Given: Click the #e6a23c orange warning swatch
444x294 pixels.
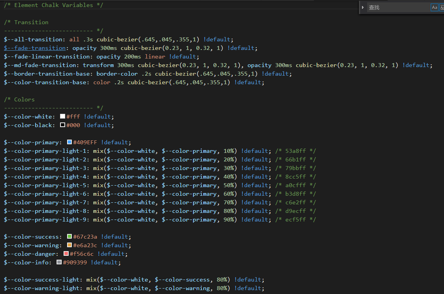Looking at the screenshot, I should [69, 245].
